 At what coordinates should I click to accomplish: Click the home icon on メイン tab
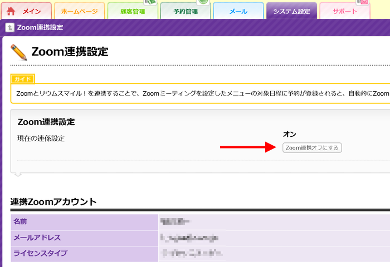coord(11,11)
